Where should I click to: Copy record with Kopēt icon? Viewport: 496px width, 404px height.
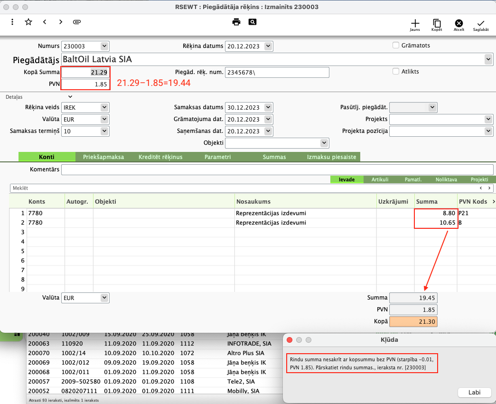pos(437,25)
